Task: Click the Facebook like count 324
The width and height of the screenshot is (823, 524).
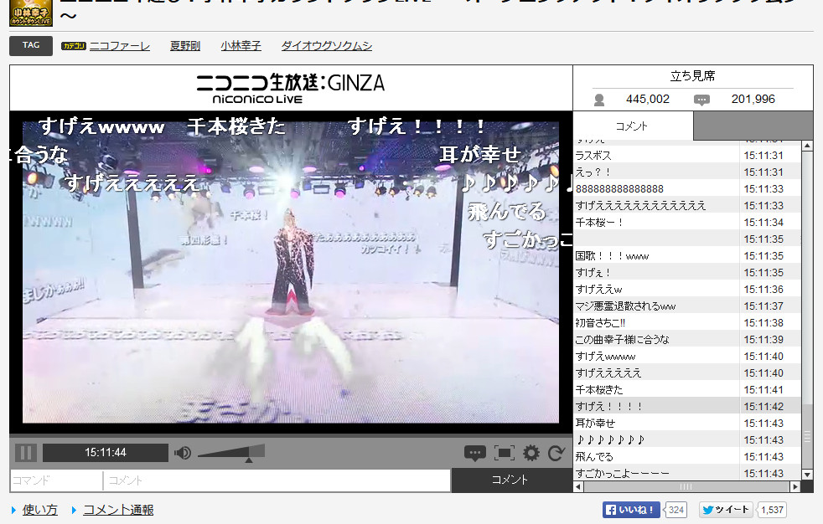Action: [676, 510]
